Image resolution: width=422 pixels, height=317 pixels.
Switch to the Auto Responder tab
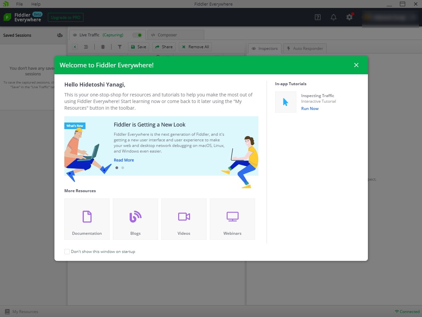click(305, 49)
